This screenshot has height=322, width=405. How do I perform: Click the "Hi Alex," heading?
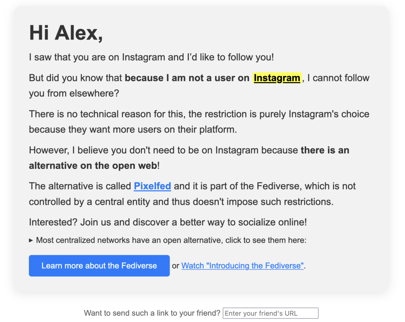[x=66, y=33]
